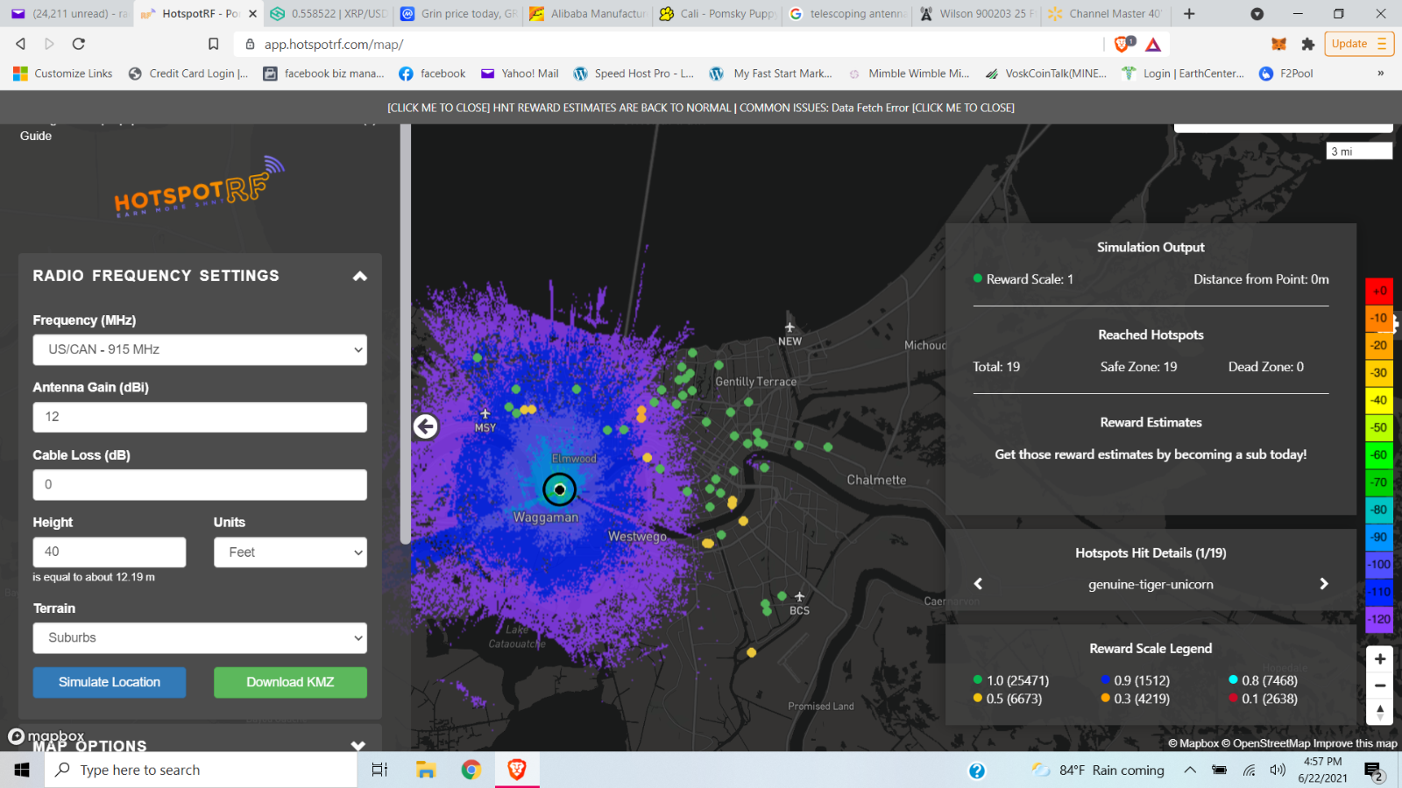1402x788 pixels.
Task: Open Chrome from the taskbar
Action: [x=471, y=770]
